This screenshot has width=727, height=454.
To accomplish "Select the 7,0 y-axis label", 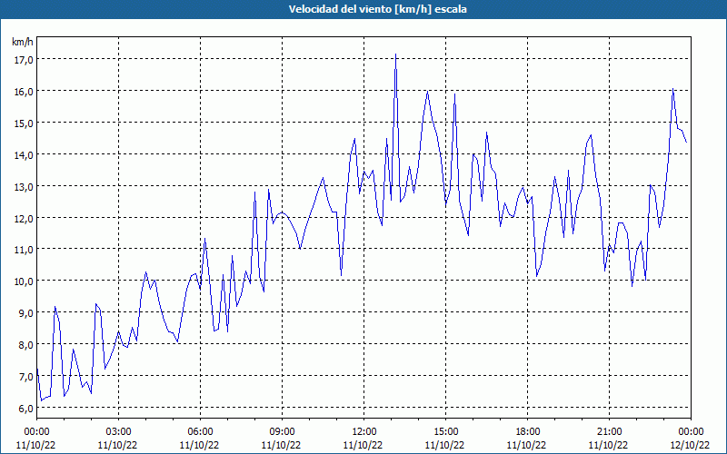I will coord(25,377).
